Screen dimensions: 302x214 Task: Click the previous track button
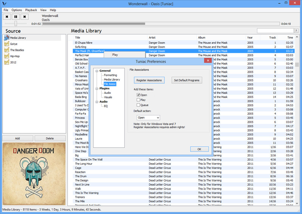click(7, 17)
